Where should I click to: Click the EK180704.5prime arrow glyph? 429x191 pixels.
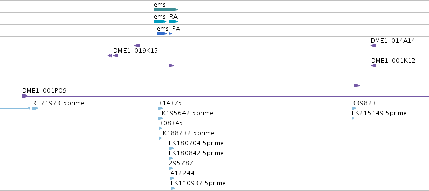point(171,148)
